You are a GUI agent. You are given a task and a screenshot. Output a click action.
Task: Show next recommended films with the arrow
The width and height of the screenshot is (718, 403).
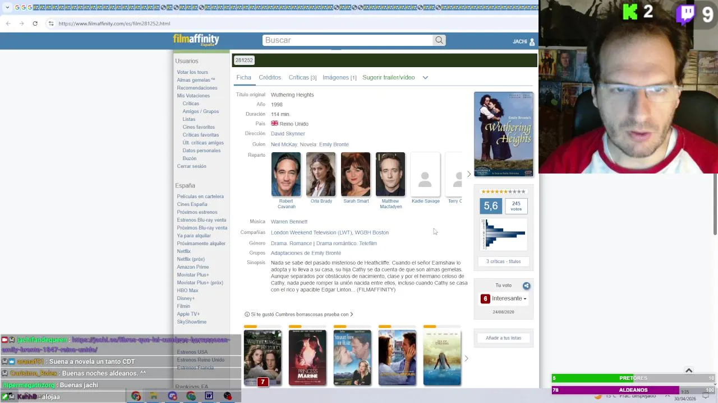tap(466, 358)
